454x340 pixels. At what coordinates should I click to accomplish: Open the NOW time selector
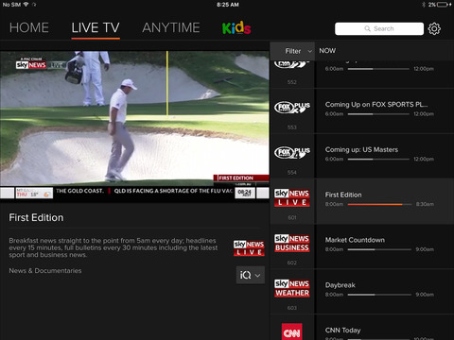click(327, 51)
